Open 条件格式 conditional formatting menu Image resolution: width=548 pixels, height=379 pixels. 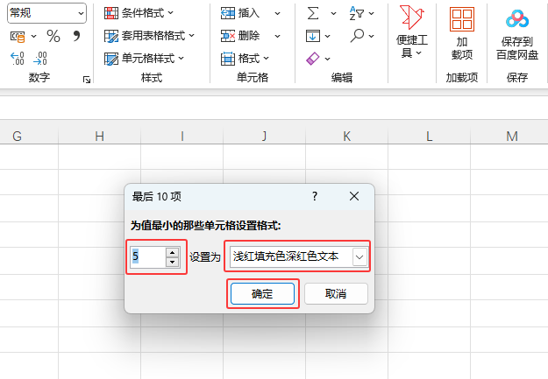(139, 13)
